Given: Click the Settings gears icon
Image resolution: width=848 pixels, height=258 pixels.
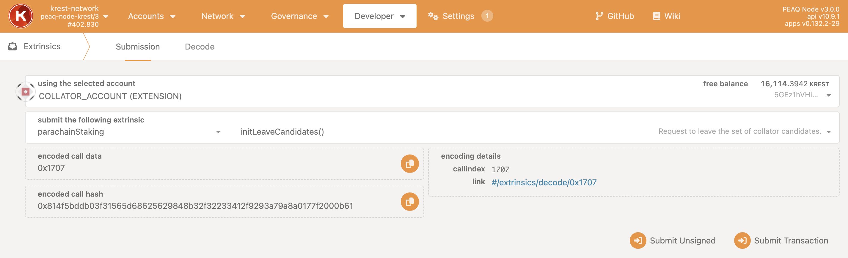Looking at the screenshot, I should point(433,16).
